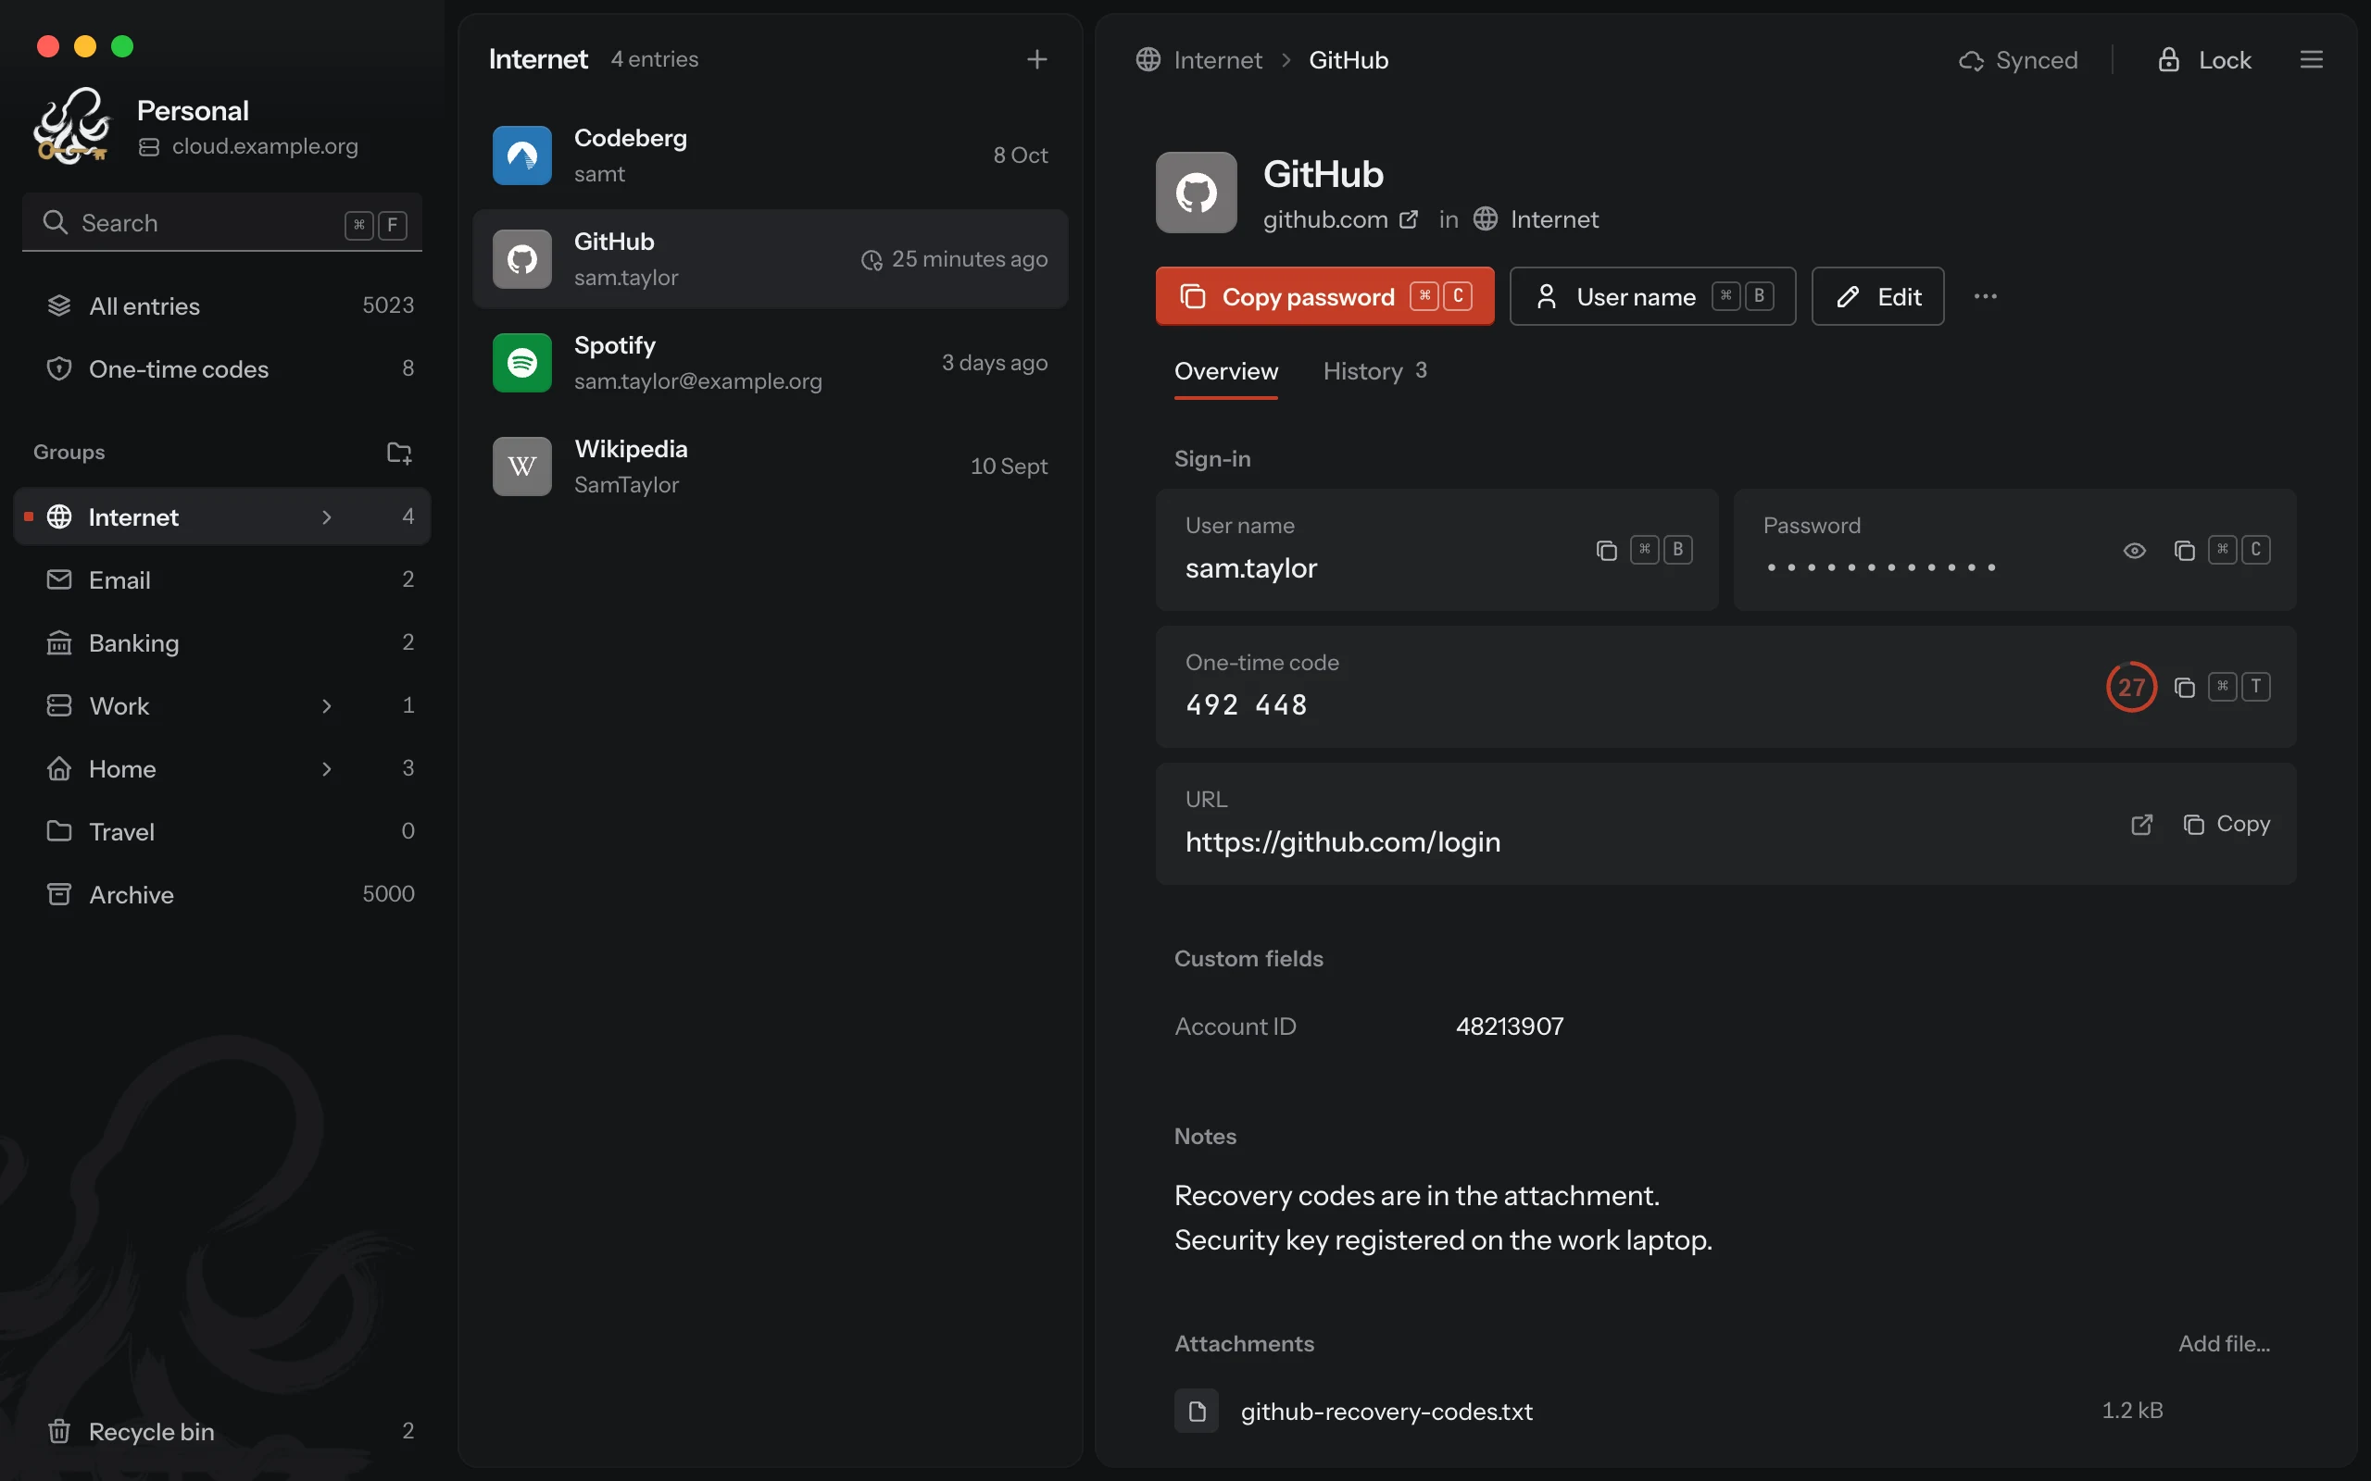
Task: Select the Banking group
Action: coord(222,642)
